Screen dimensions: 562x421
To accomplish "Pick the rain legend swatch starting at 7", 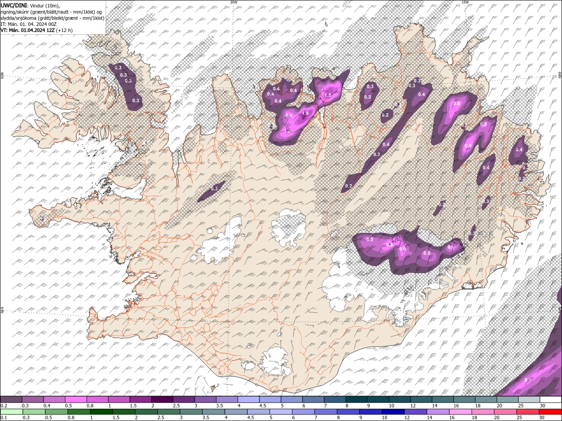I will click(x=325, y=412).
